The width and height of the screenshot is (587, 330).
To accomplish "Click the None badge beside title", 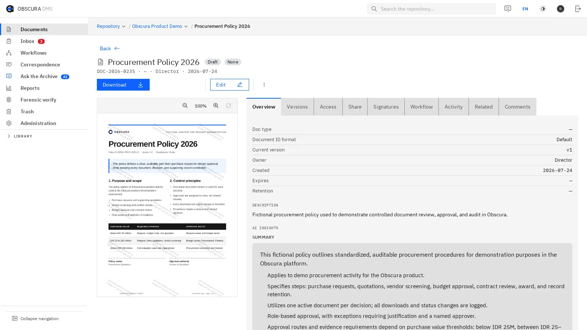I will pos(233,62).
